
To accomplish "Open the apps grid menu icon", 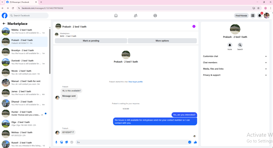I will click(x=253, y=16).
